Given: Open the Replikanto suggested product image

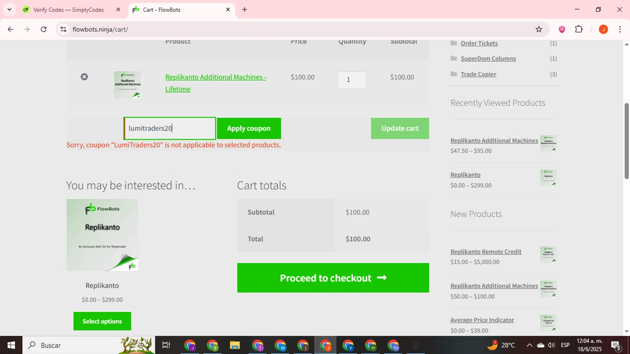Looking at the screenshot, I should (102, 235).
